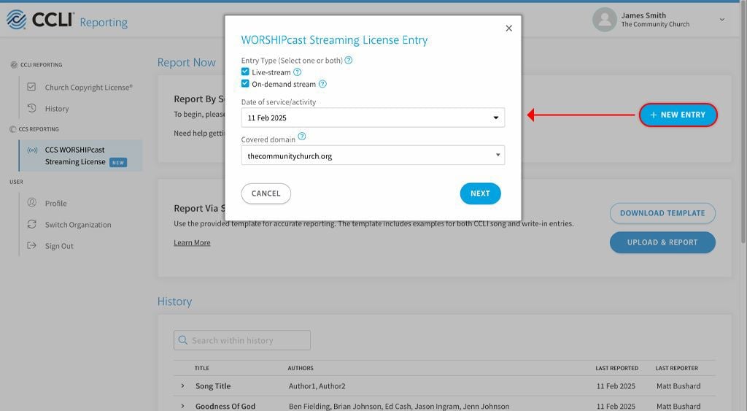Click the History clock icon in sidebar
Image resolution: width=747 pixels, height=411 pixels.
(x=31, y=108)
